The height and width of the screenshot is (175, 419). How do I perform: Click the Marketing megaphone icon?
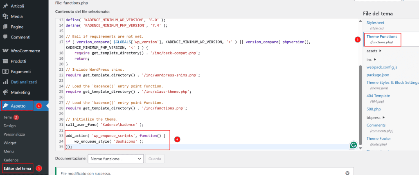click(x=6, y=92)
